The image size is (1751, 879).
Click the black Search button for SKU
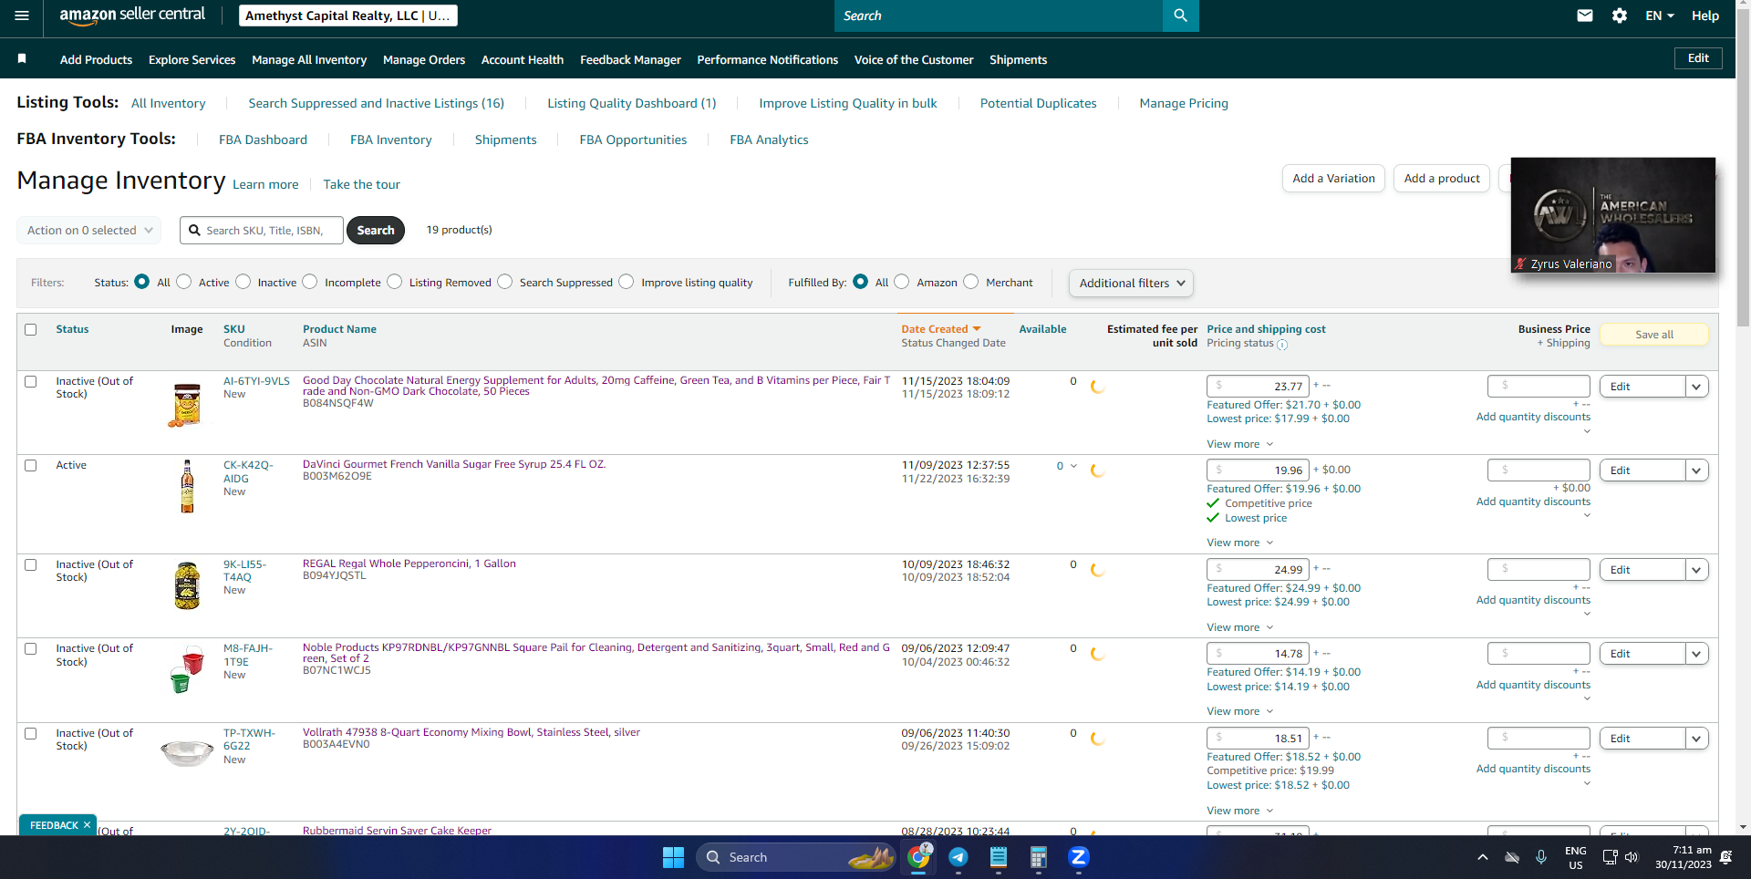pos(376,231)
